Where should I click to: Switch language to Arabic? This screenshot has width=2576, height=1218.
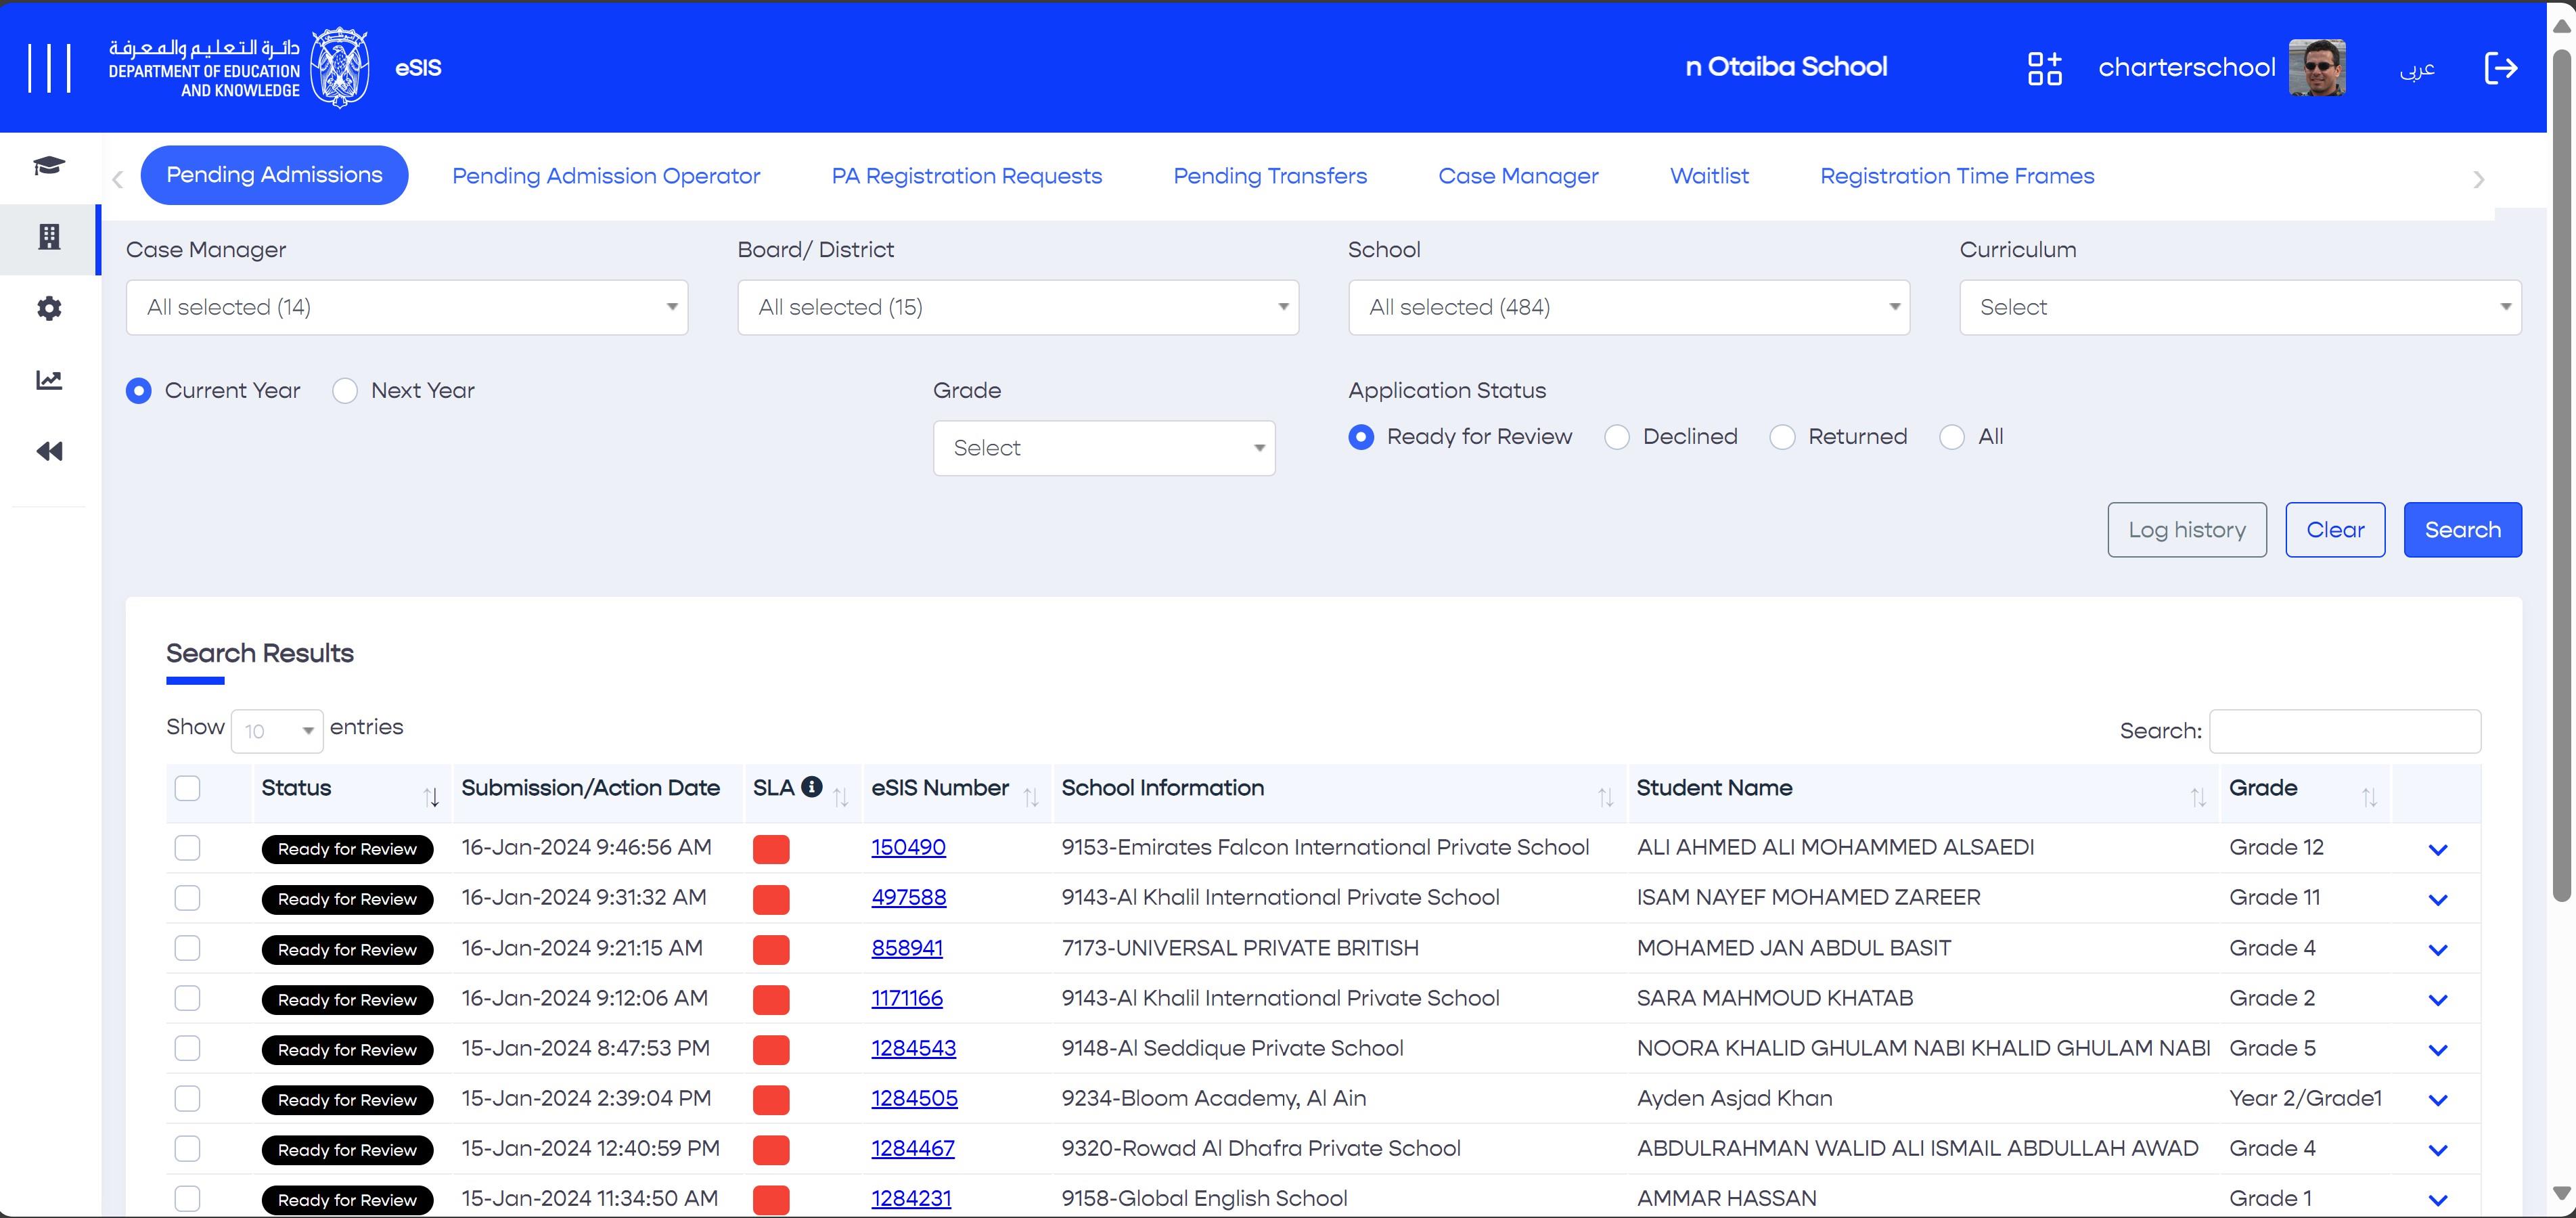pyautogui.click(x=2417, y=68)
